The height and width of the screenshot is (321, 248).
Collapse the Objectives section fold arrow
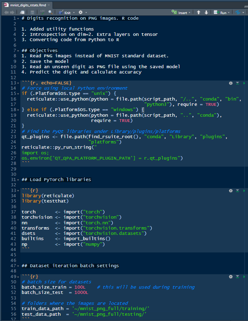coord(18,51)
